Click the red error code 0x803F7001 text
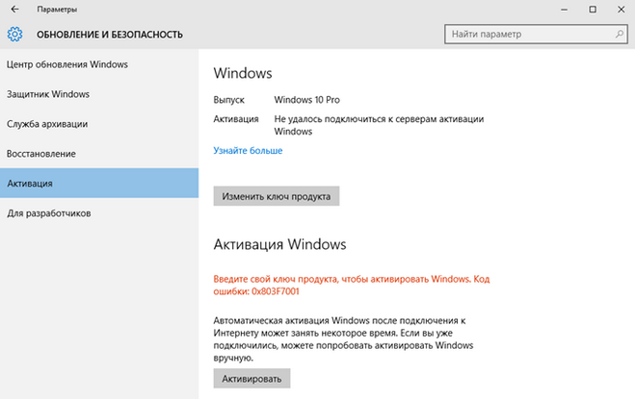 (x=275, y=291)
